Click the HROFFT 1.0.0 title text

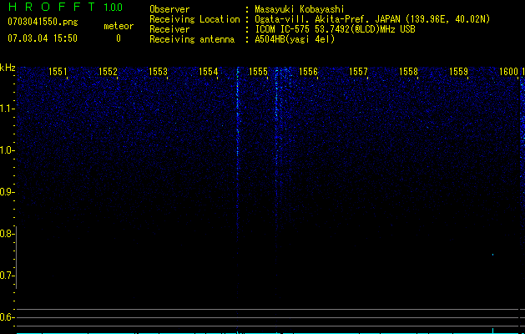[x=65, y=7]
